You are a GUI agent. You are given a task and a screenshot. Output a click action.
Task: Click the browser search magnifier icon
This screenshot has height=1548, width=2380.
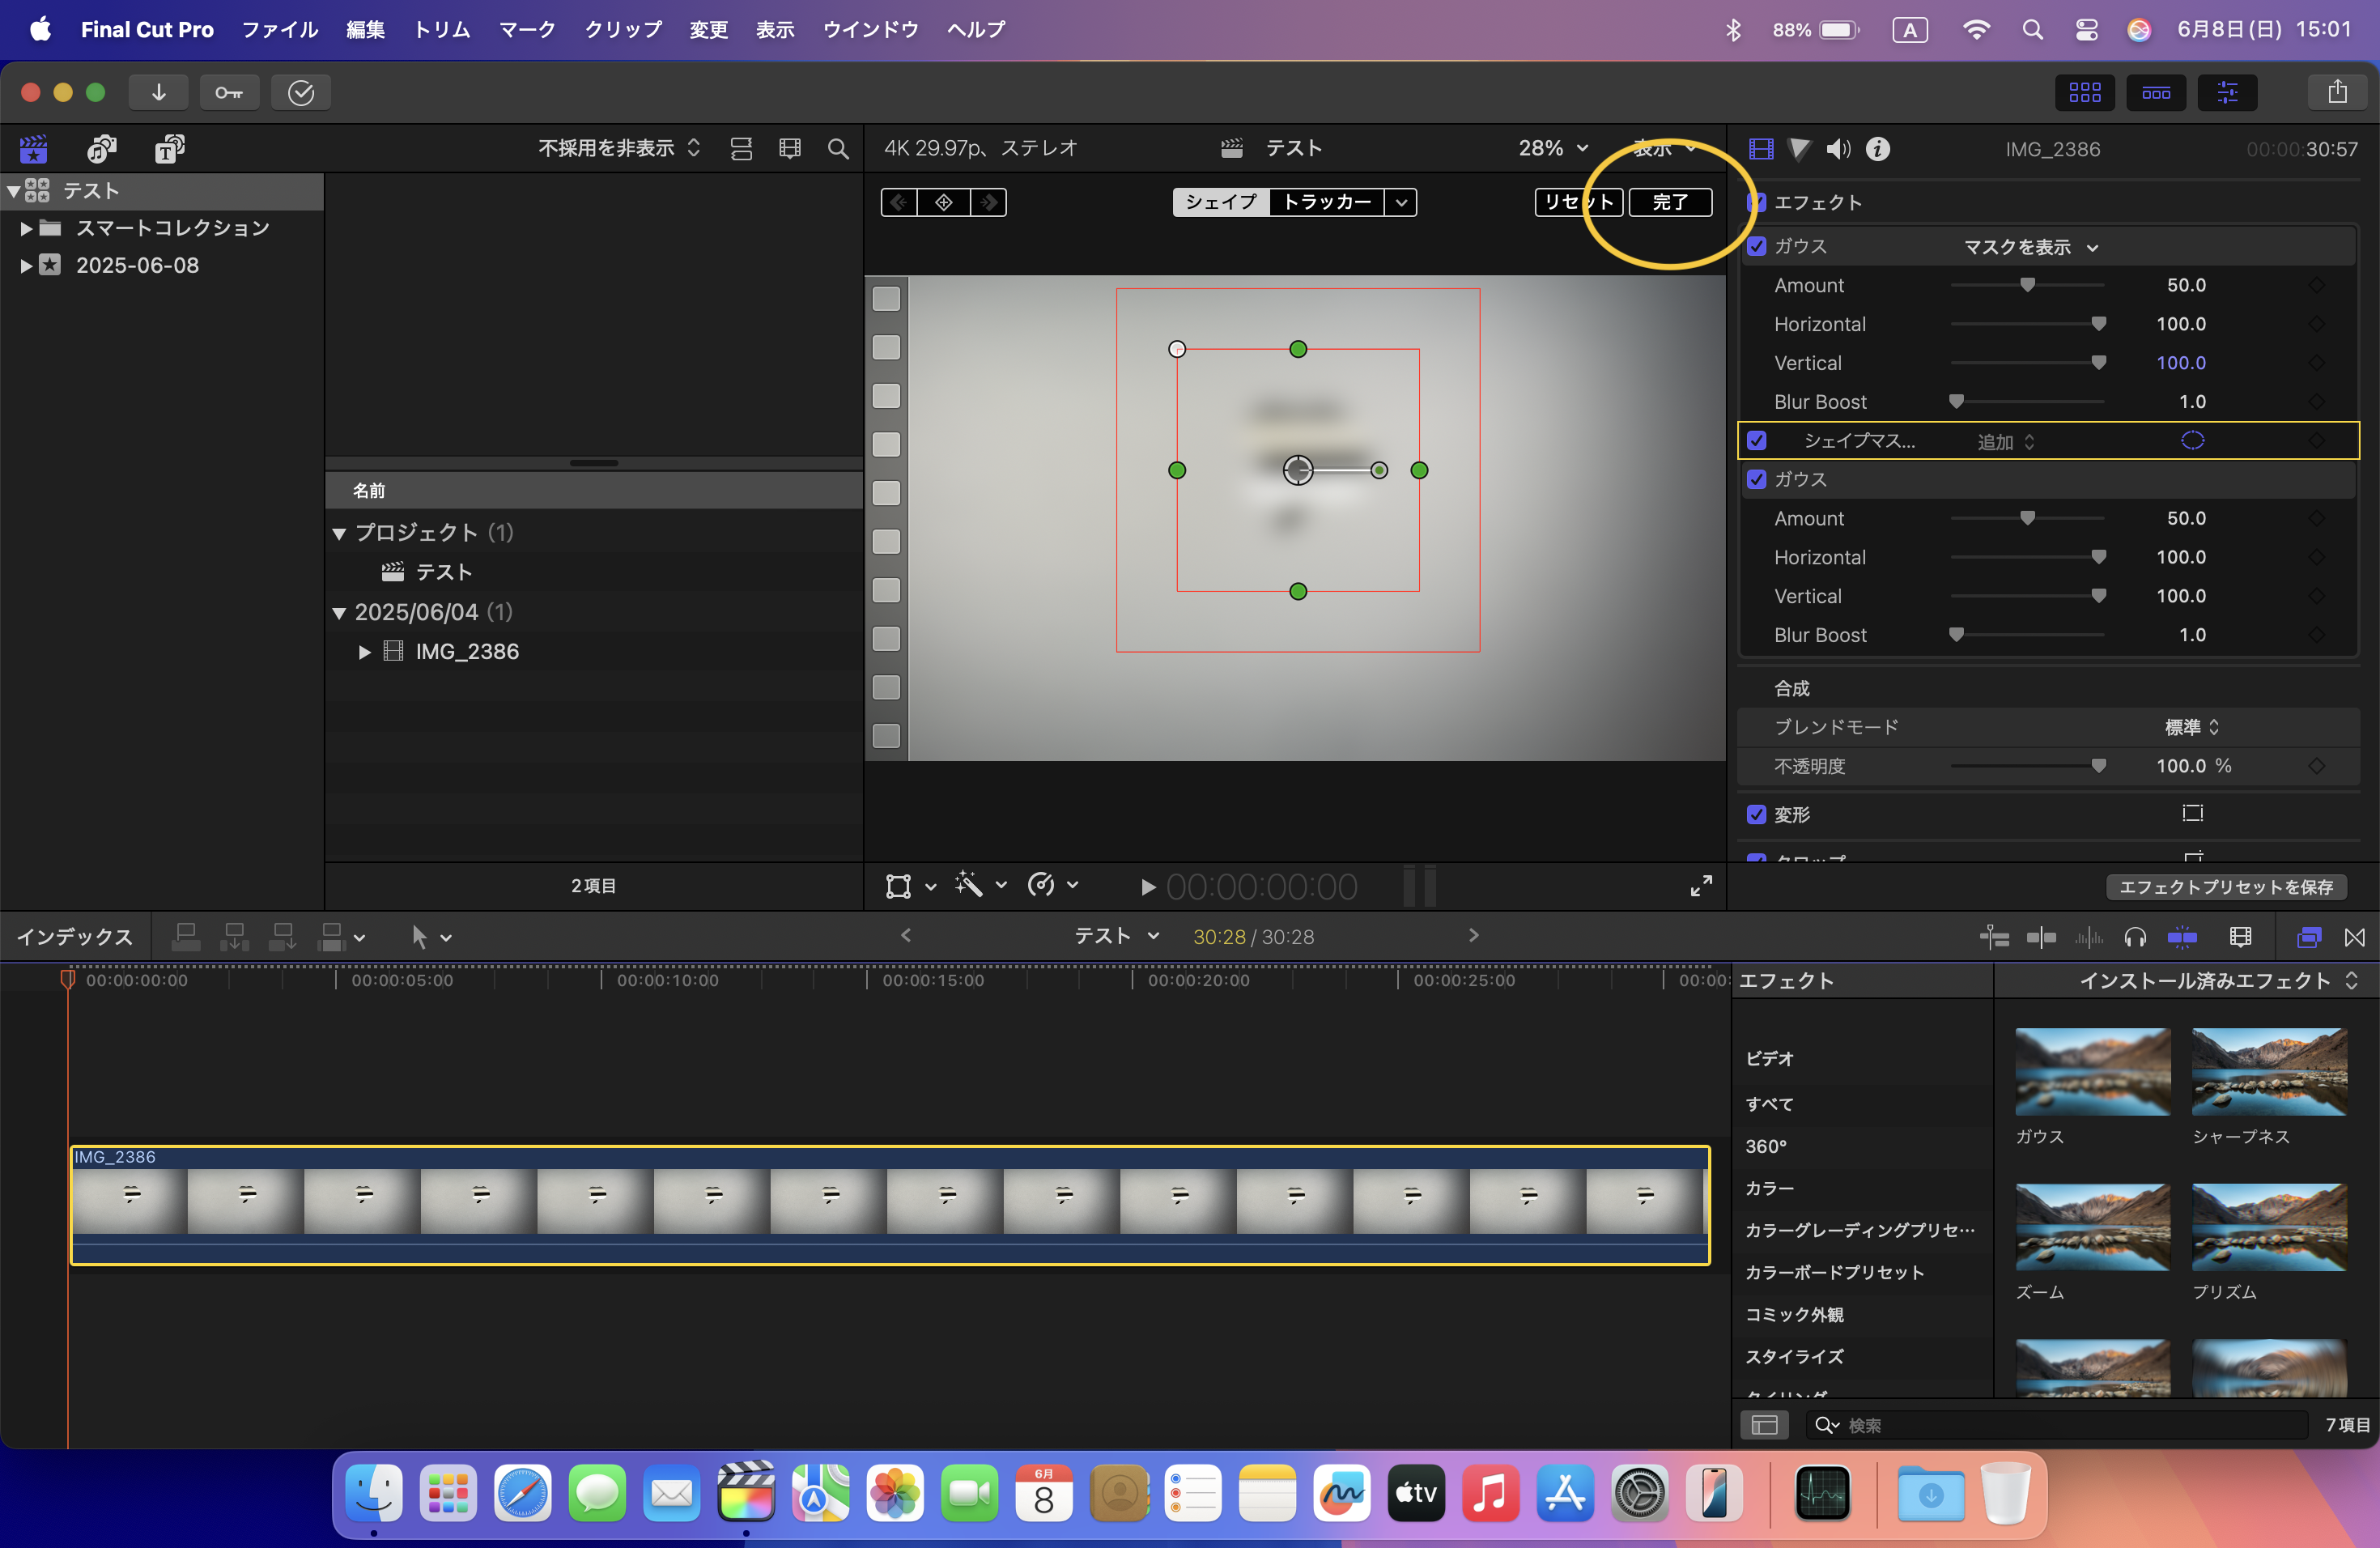pos(838,149)
